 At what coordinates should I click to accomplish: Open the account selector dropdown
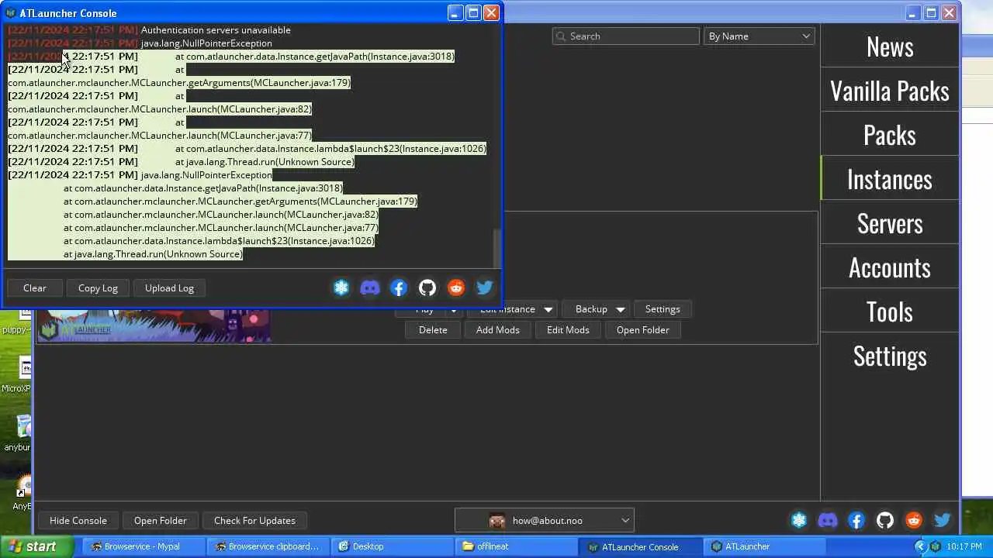pos(545,521)
